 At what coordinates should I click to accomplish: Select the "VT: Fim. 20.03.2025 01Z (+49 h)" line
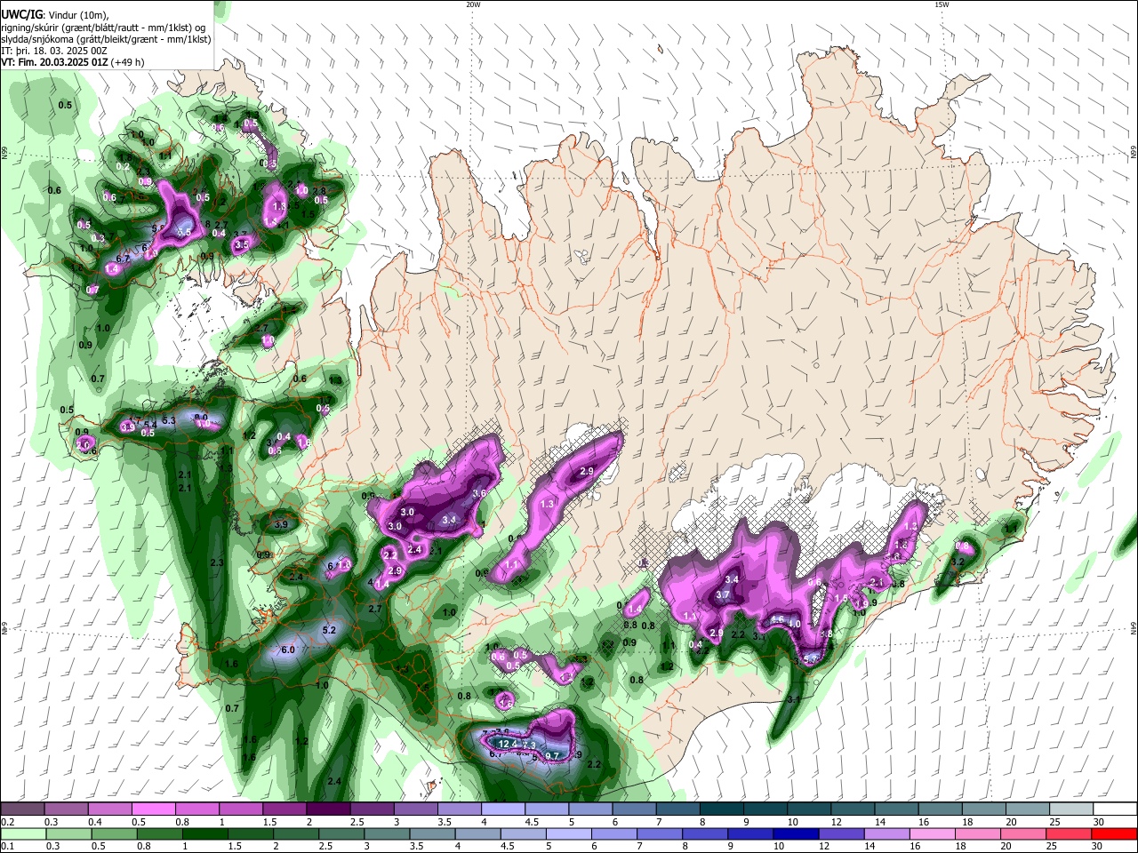point(73,62)
